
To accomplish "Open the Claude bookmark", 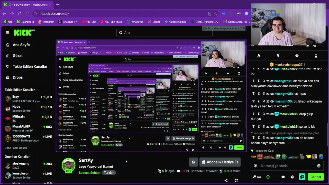I will [x=154, y=22].
